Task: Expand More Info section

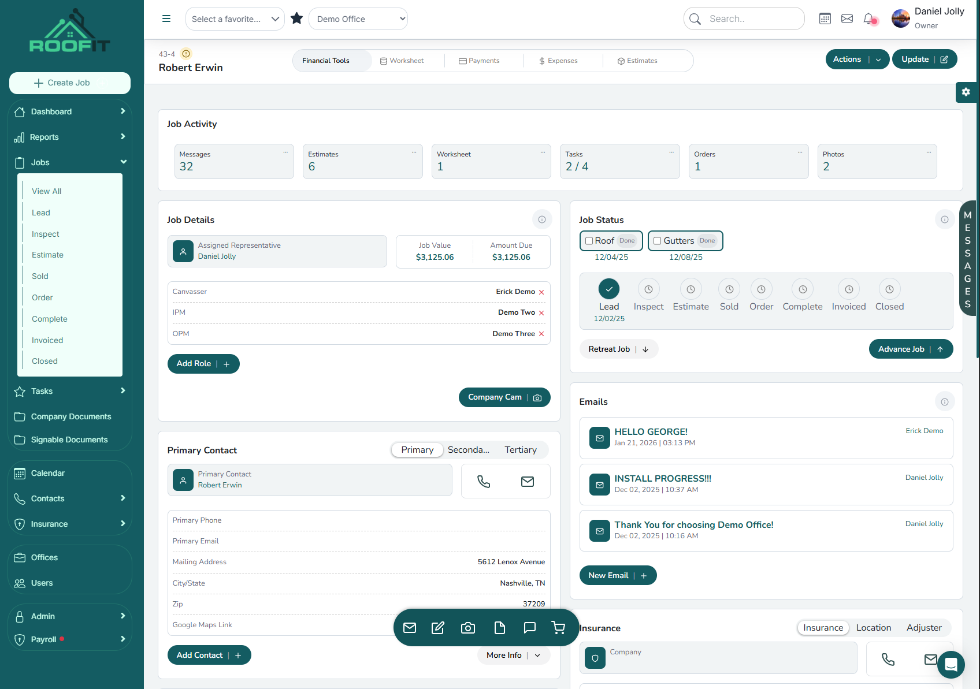Action: 513,655
